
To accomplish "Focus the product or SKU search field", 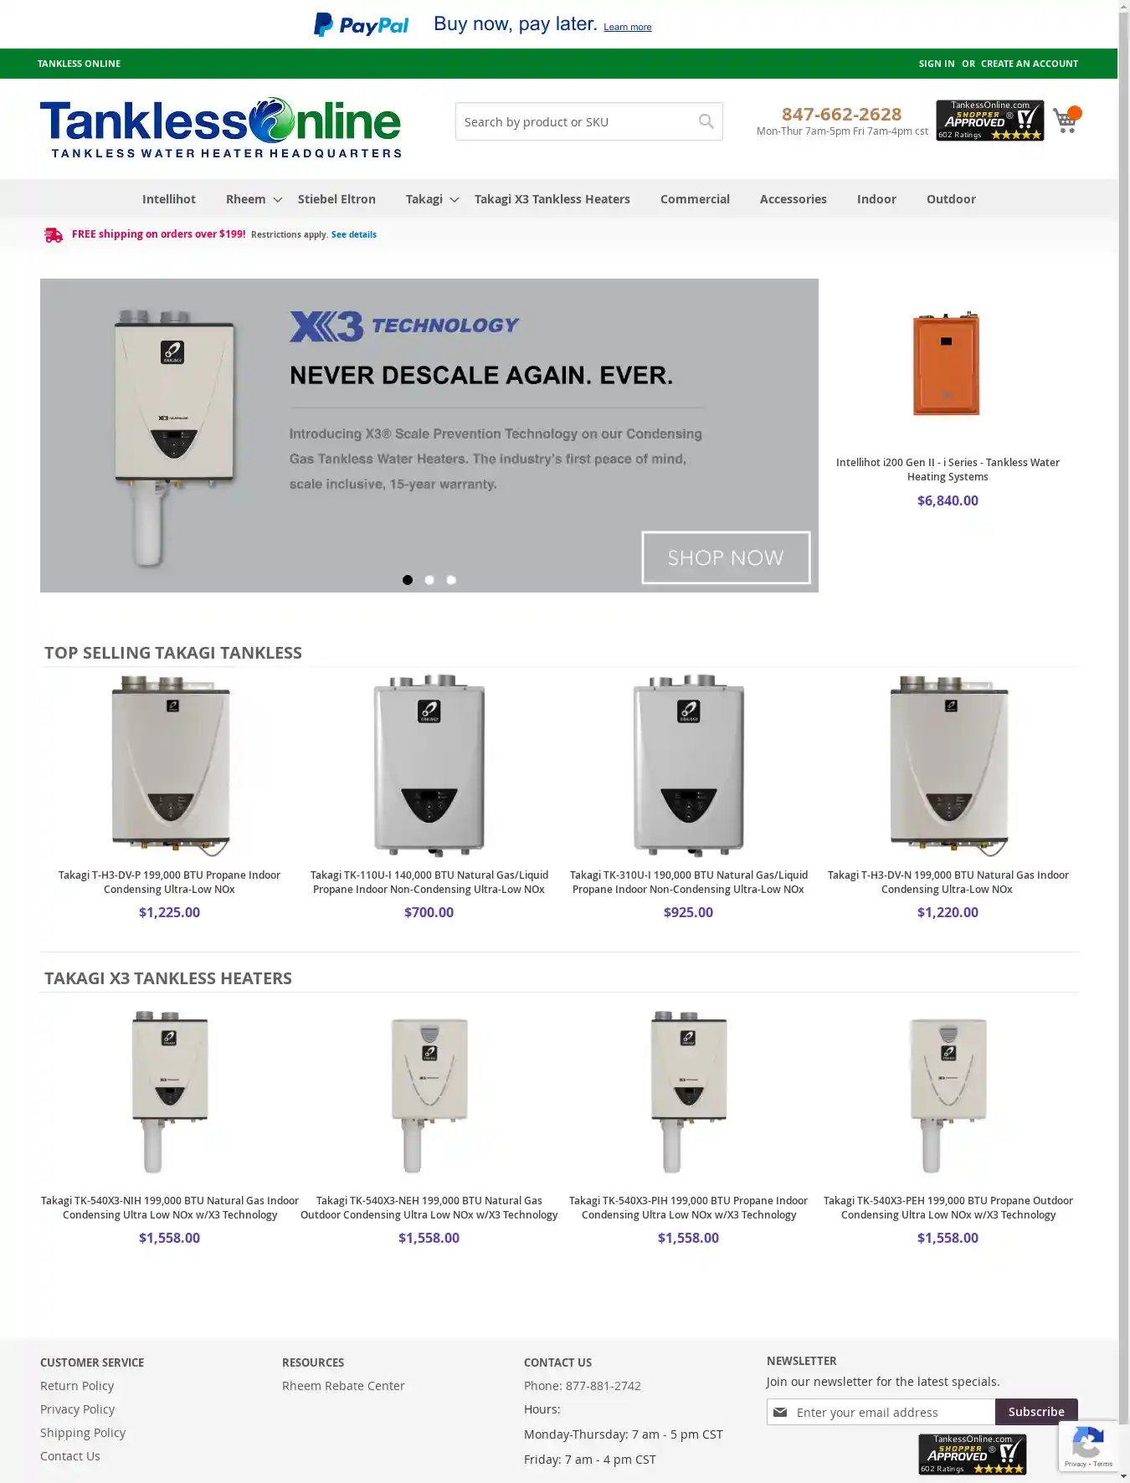I will point(578,122).
